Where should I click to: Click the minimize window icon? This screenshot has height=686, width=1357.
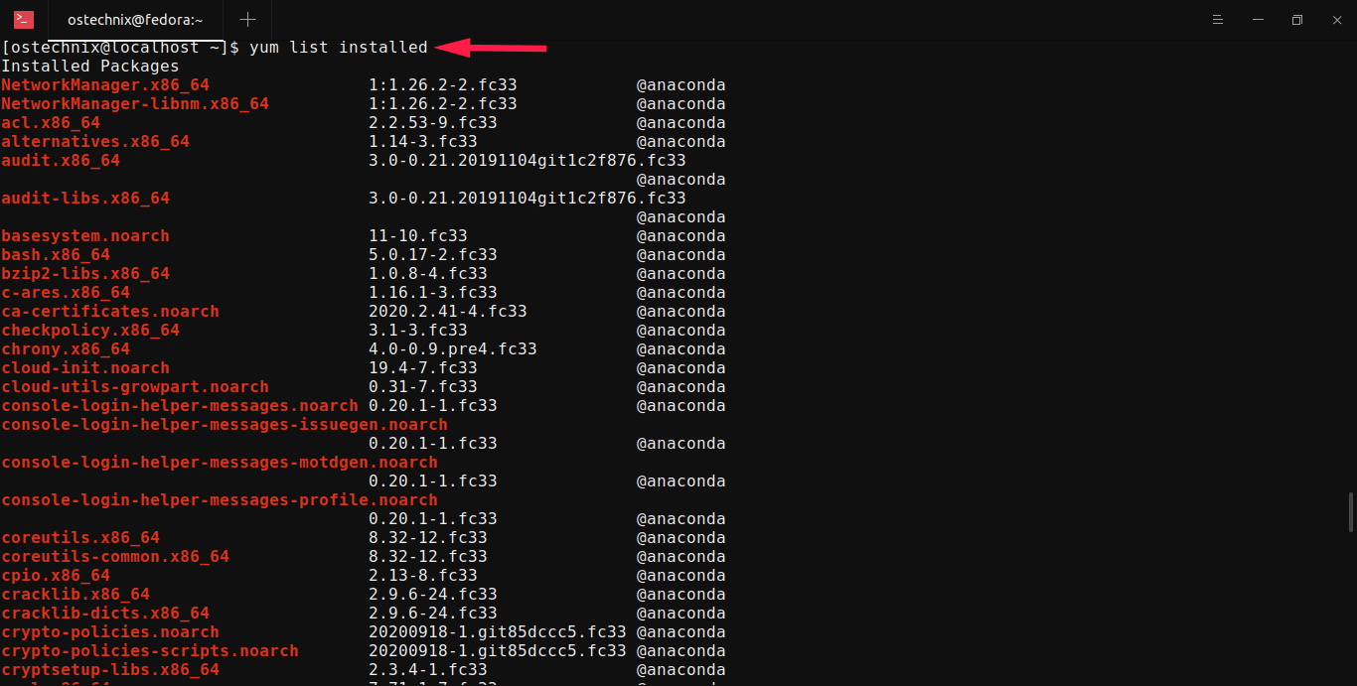[x=1258, y=19]
